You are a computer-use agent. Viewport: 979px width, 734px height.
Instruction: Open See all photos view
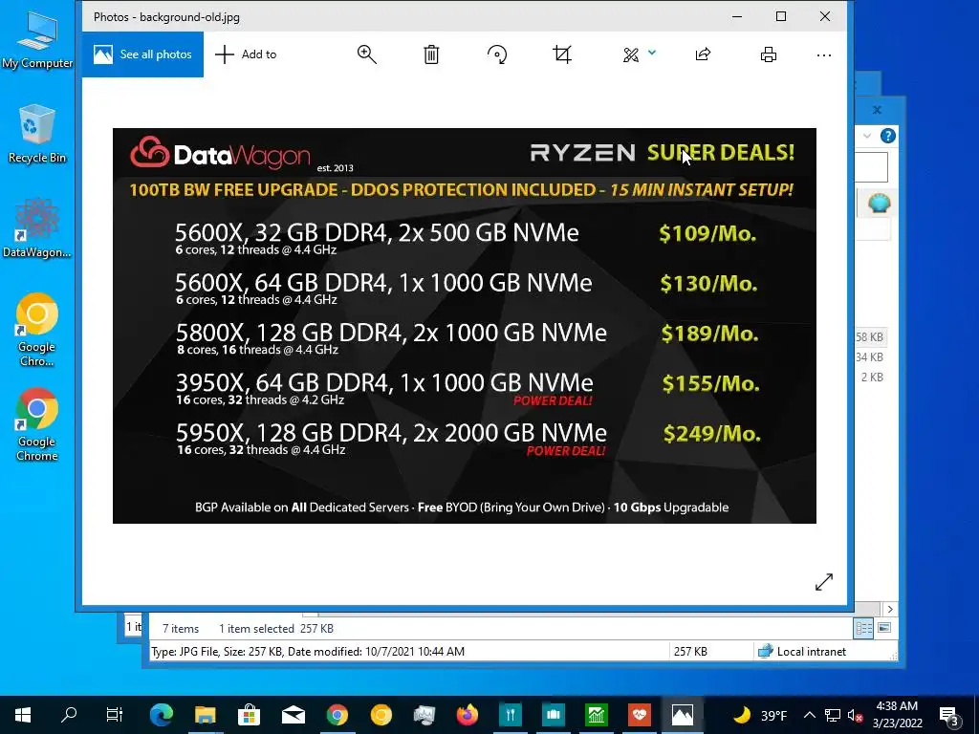(142, 54)
